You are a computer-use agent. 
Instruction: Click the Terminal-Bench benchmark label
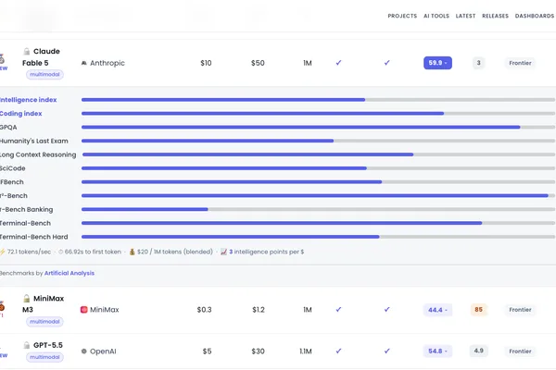point(25,224)
